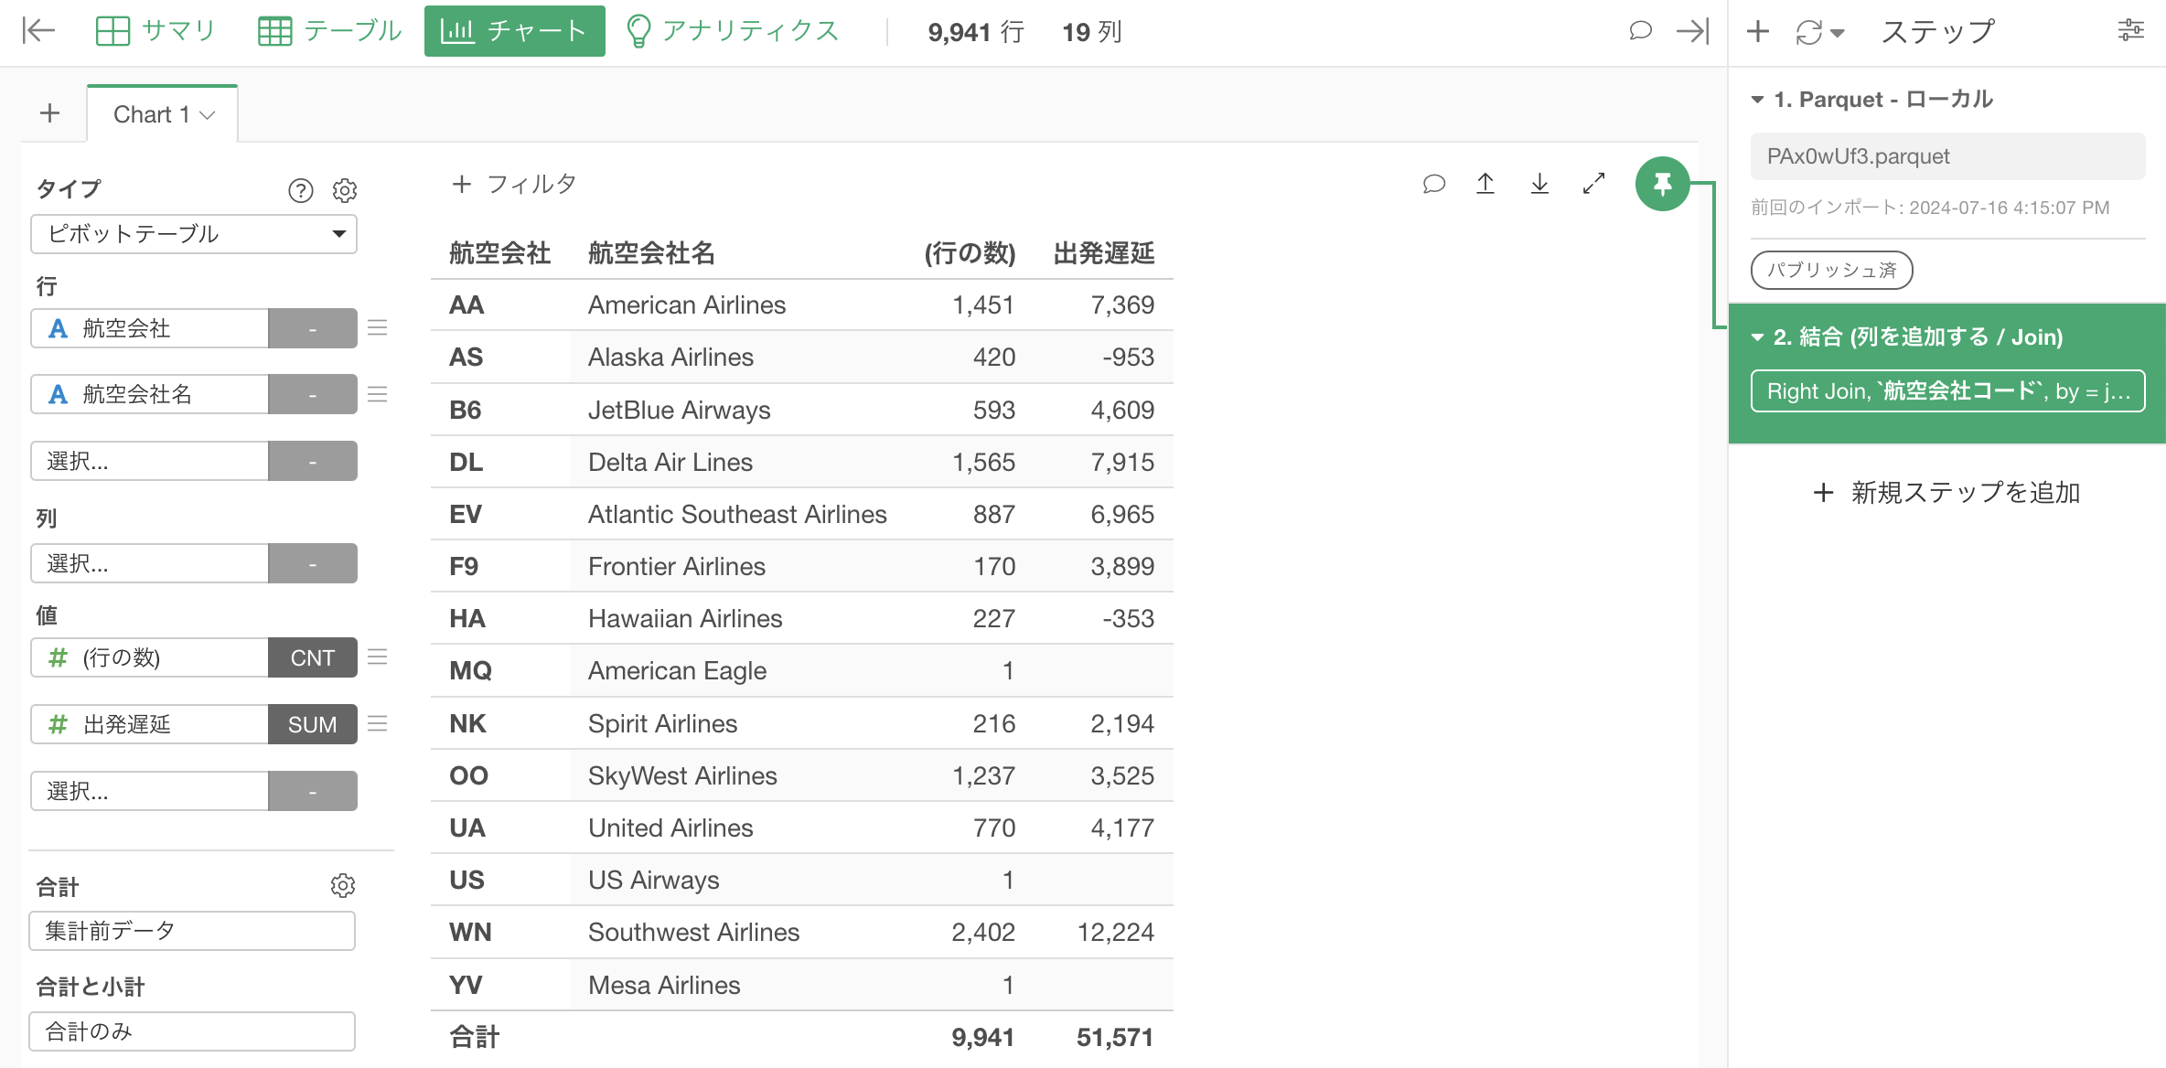This screenshot has width=2166, height=1068.
Task: Open steps panel settings sliders icon
Action: (2130, 31)
